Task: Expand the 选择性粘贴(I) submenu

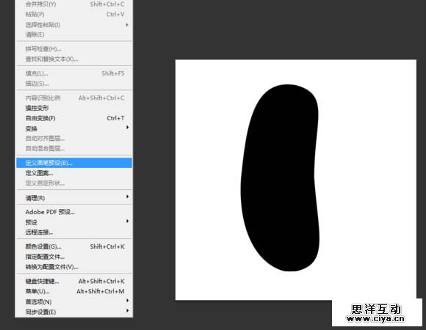Action: coord(74,25)
